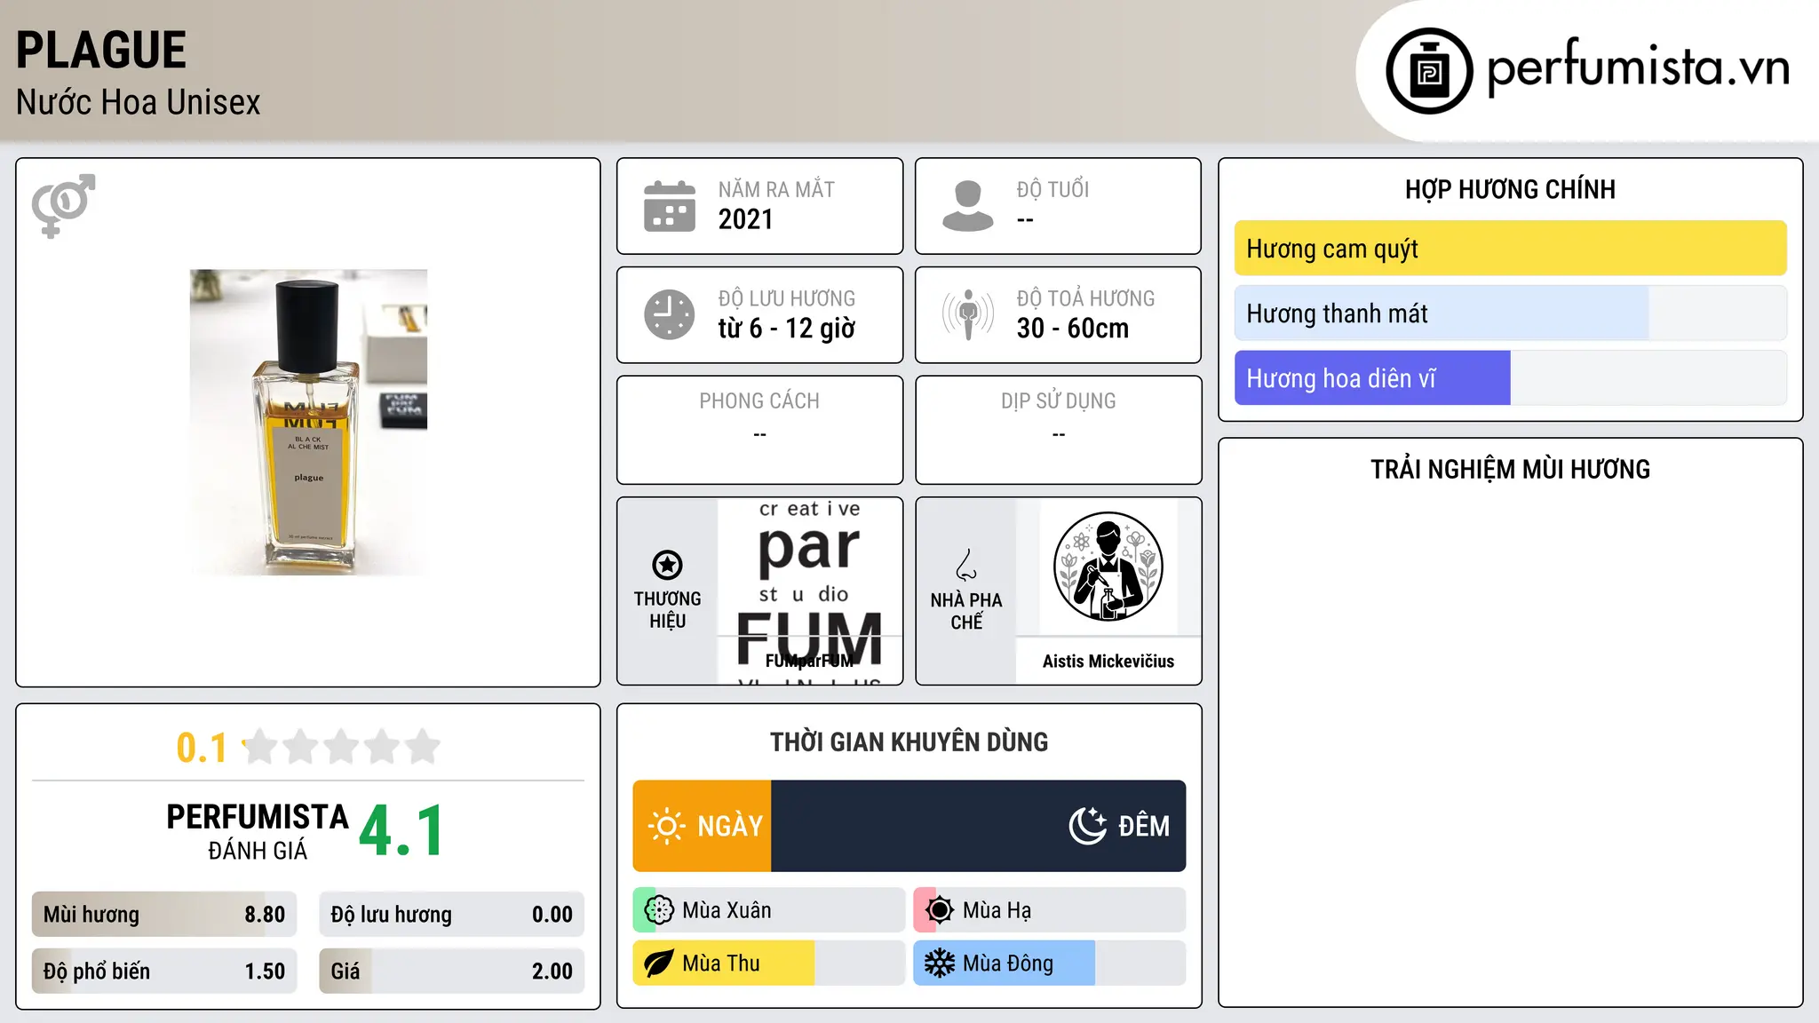The height and width of the screenshot is (1023, 1819).
Task: Open the FUMparFUM brand logo image
Action: tap(810, 591)
